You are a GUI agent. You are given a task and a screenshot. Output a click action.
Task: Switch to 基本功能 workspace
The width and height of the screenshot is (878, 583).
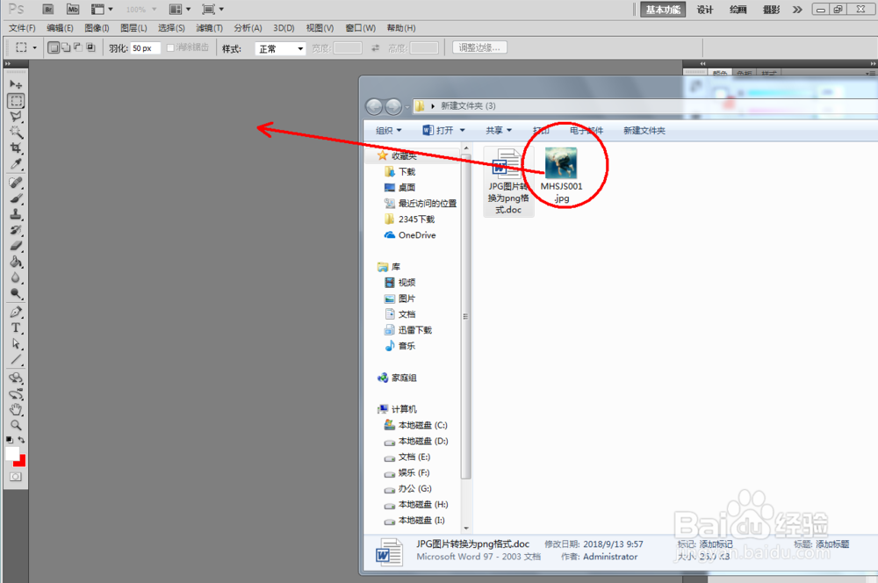pos(663,10)
